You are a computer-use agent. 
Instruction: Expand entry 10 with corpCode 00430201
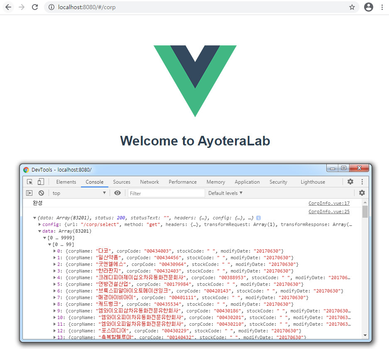54,317
